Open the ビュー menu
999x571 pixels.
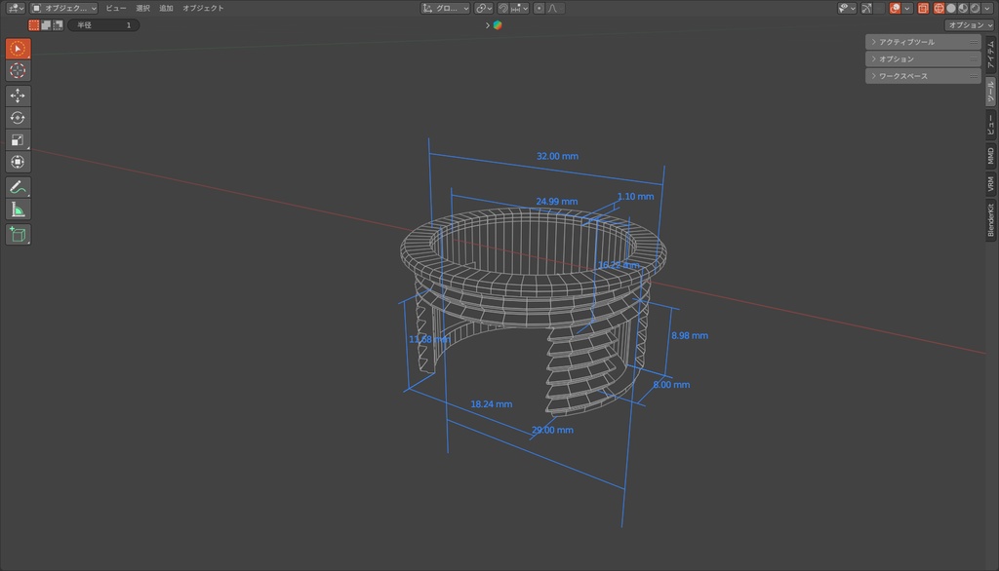point(116,8)
